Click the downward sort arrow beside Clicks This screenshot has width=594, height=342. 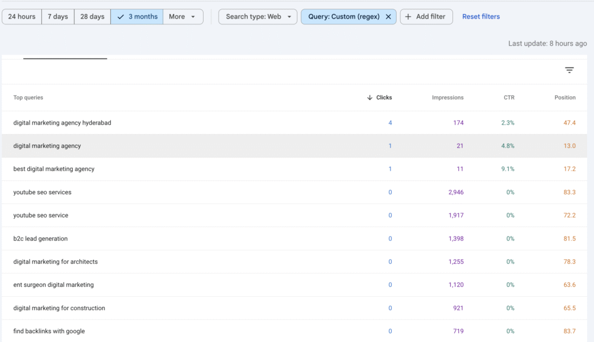(370, 97)
